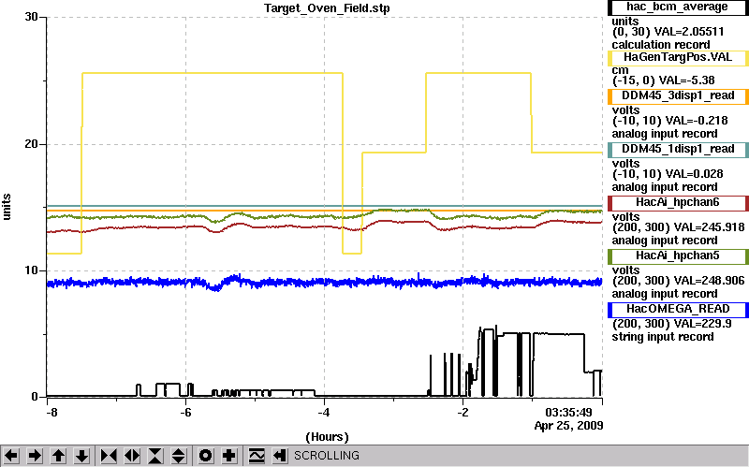Select the HaGenTargPos.VAL legend entry
Screen dimensions: 749x467
pyautogui.click(x=677, y=58)
